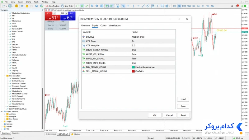This screenshot has width=249, height=140.
Task: Open the chart type dropdown arrow at toolbar start
Action: (6, 6)
